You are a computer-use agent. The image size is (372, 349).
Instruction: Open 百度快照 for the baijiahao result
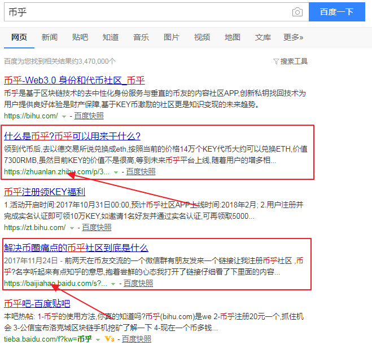[138, 284]
